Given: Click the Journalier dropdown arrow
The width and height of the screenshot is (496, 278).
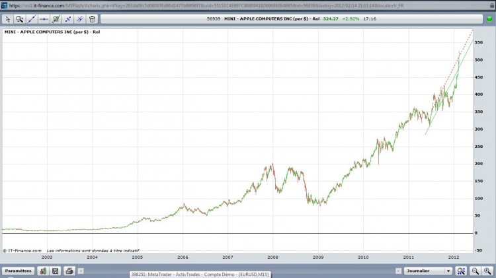Looking at the screenshot, I should [448, 271].
